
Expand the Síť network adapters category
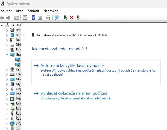[7, 124]
